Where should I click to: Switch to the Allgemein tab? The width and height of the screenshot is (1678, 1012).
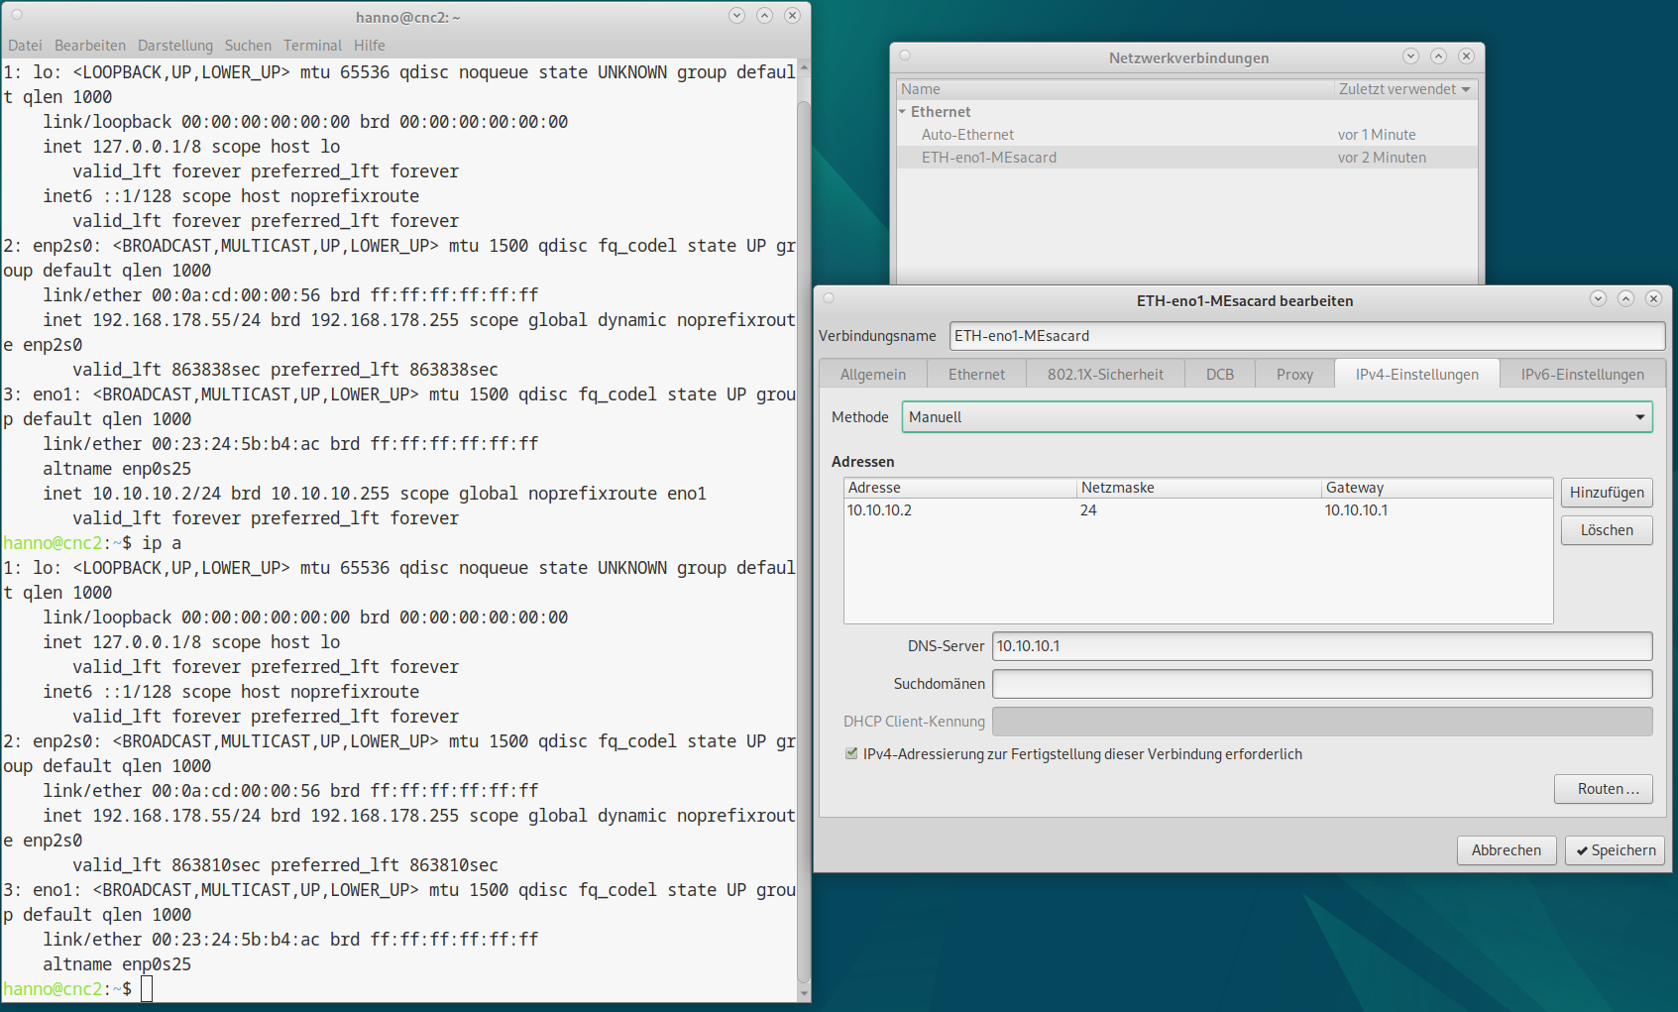[873, 374]
